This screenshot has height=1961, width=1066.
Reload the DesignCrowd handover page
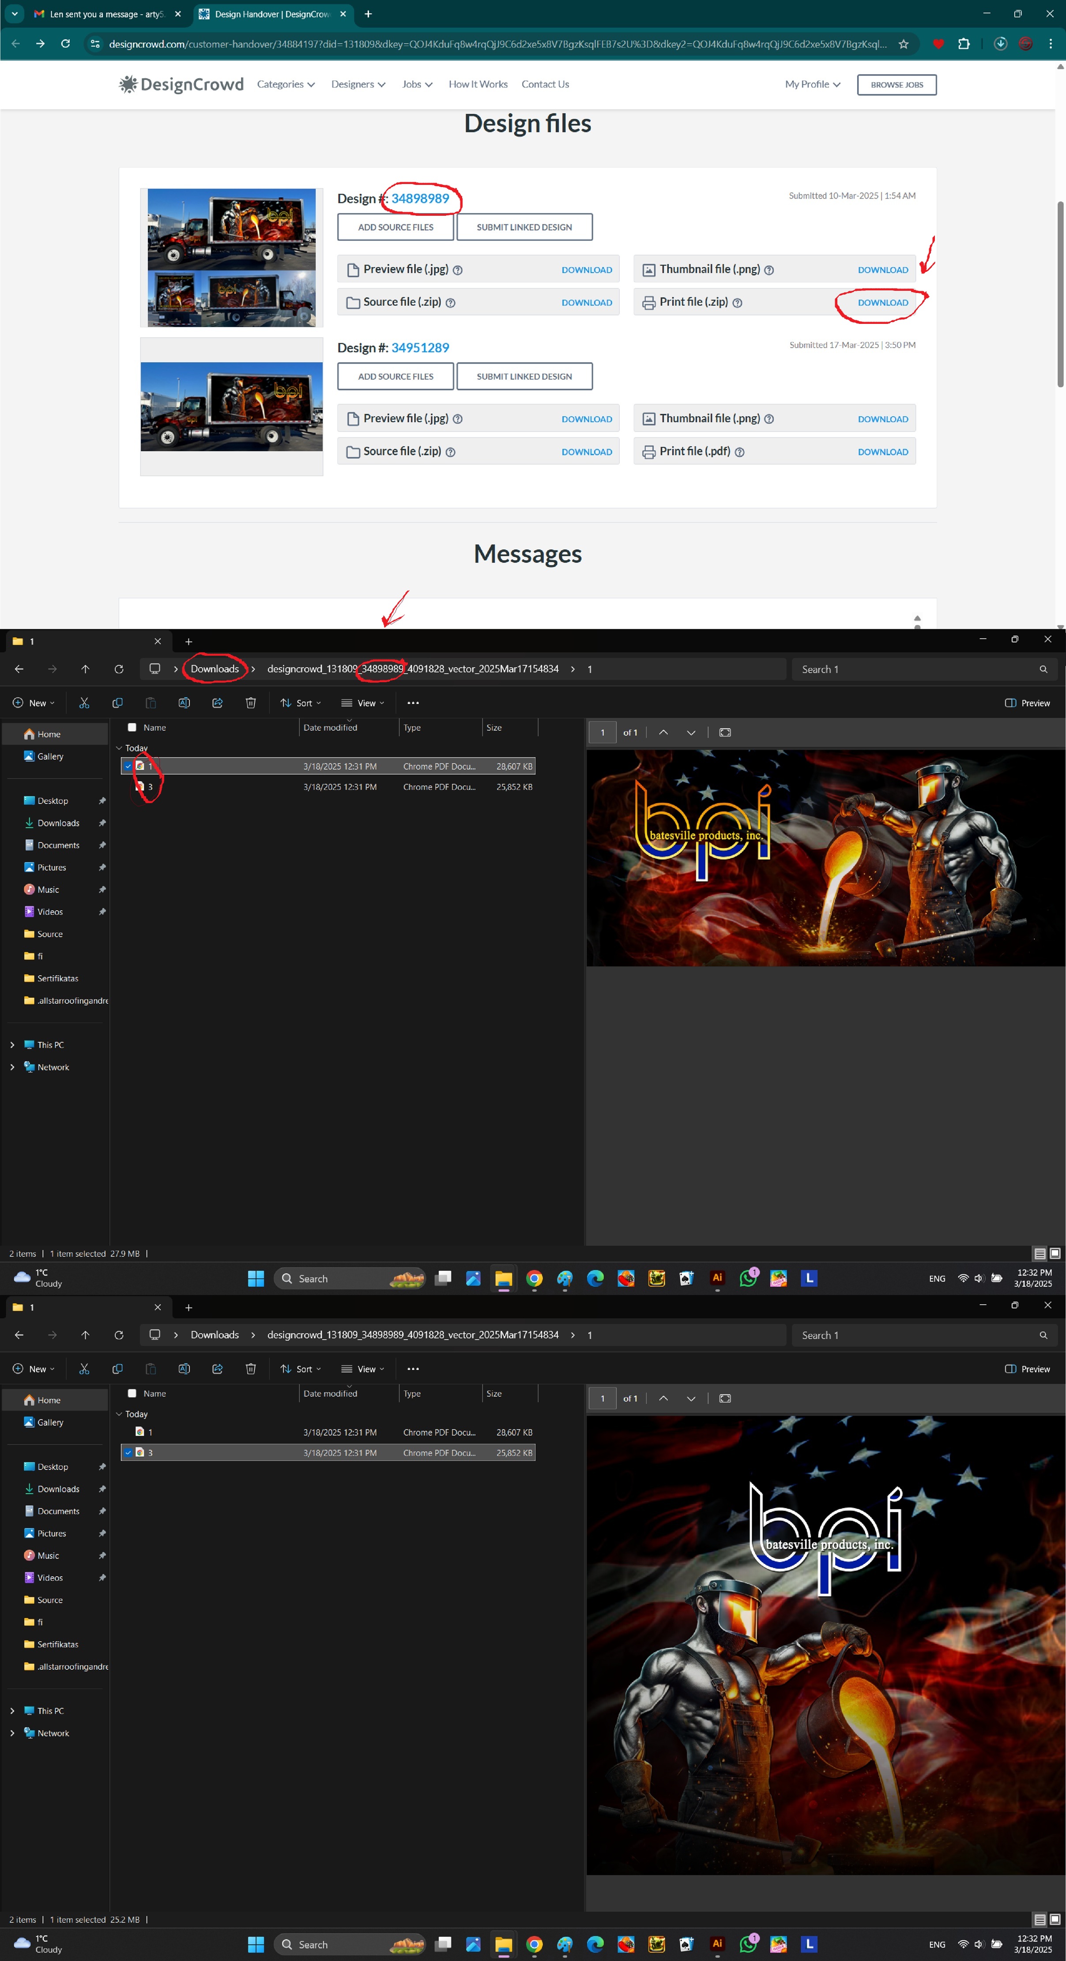click(65, 44)
